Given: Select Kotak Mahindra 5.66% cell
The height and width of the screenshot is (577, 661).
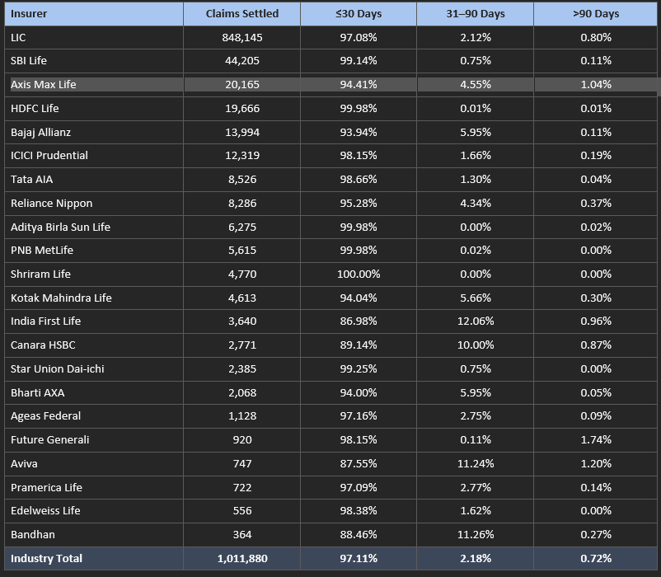Looking at the screenshot, I should point(475,298).
